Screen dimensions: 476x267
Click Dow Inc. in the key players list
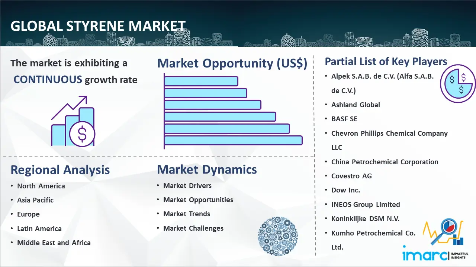pos(345,190)
